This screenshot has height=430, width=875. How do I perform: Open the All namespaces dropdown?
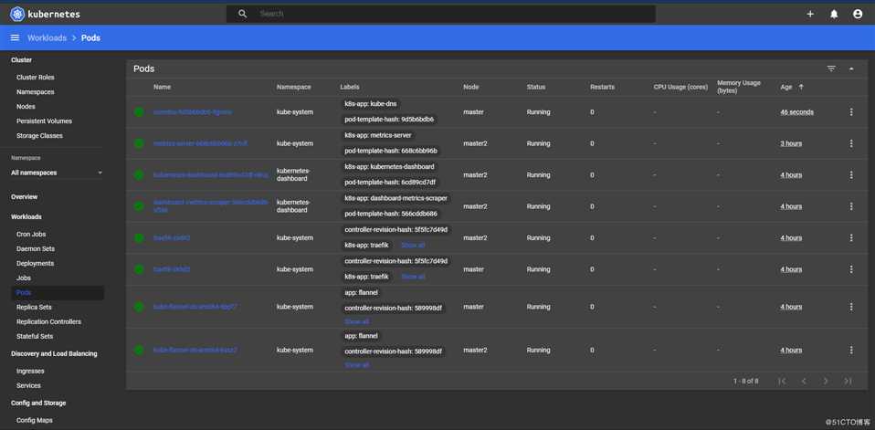click(x=58, y=173)
